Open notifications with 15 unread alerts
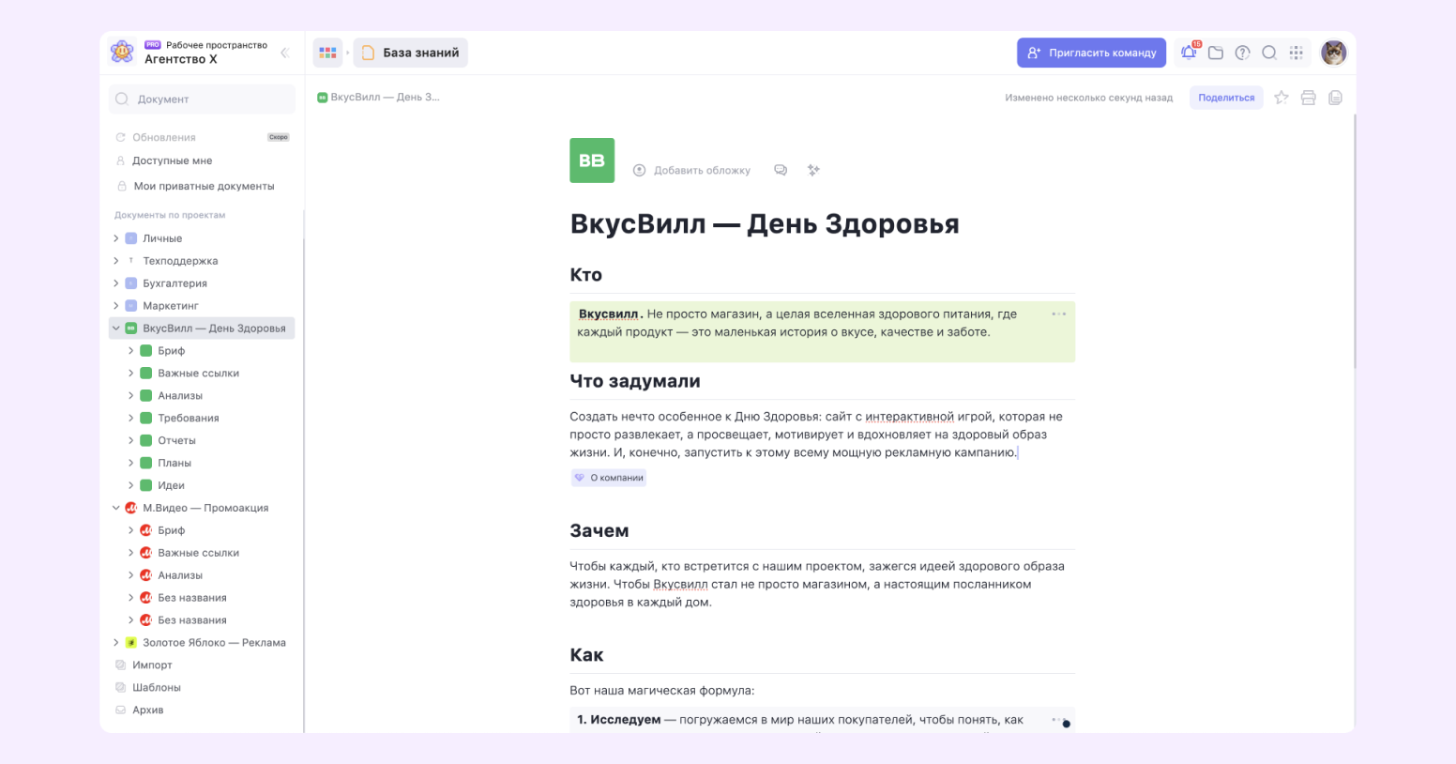 pos(1188,53)
